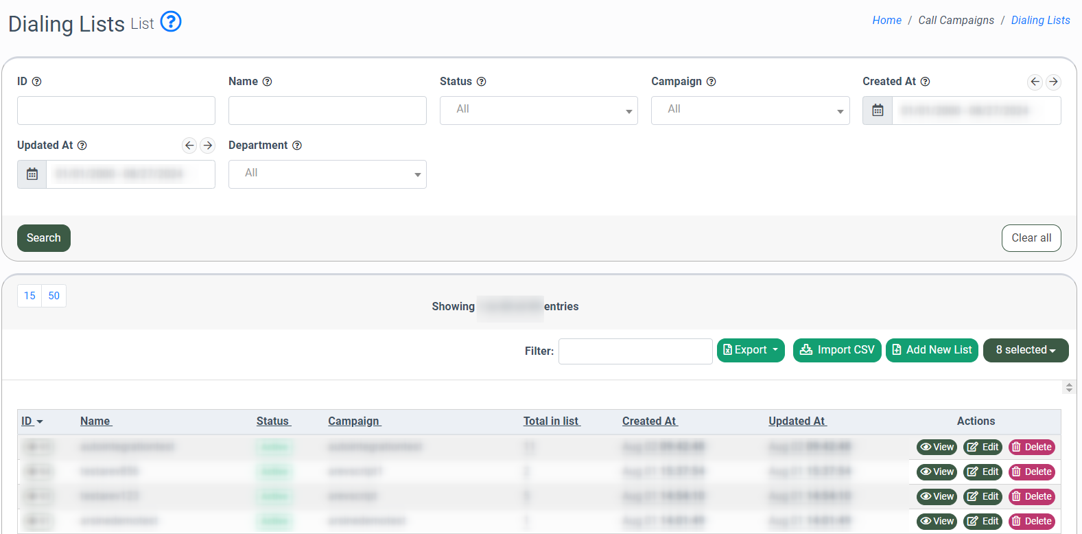Open the Status filter dropdown
This screenshot has width=1082, height=534.
[x=539, y=111]
